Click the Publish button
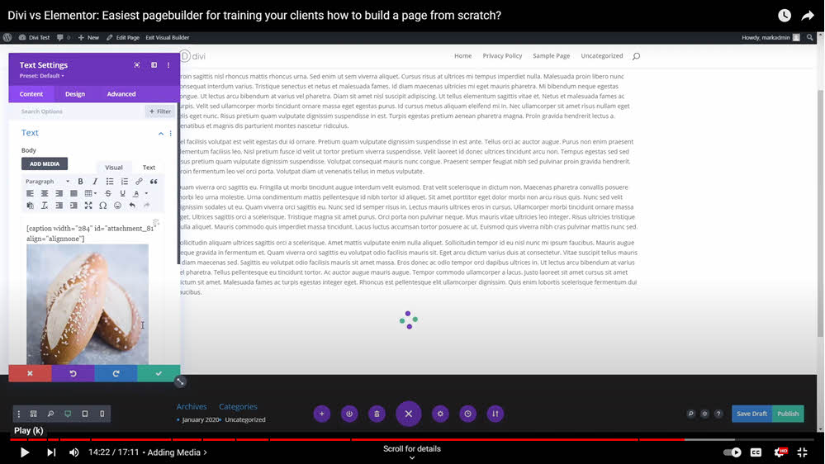The height and width of the screenshot is (464, 825). pyautogui.click(x=788, y=414)
